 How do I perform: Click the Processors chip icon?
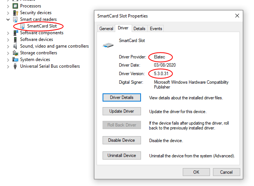click(15, 6)
